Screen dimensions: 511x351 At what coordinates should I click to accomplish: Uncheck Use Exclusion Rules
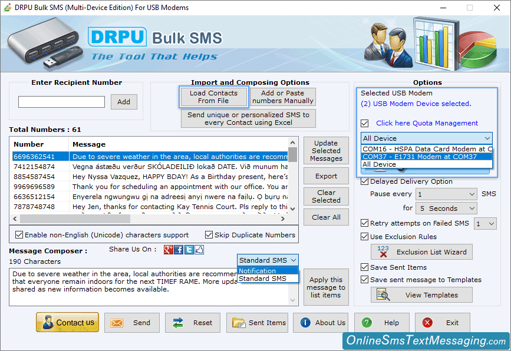tap(365, 237)
